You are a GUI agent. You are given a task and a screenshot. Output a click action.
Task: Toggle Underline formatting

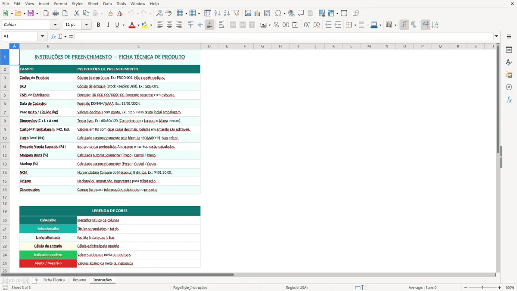pos(117,25)
